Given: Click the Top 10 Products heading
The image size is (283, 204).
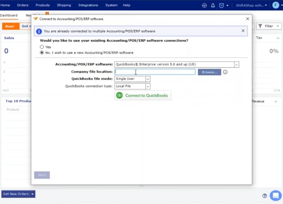Looking at the screenshot, I should click(x=18, y=101).
